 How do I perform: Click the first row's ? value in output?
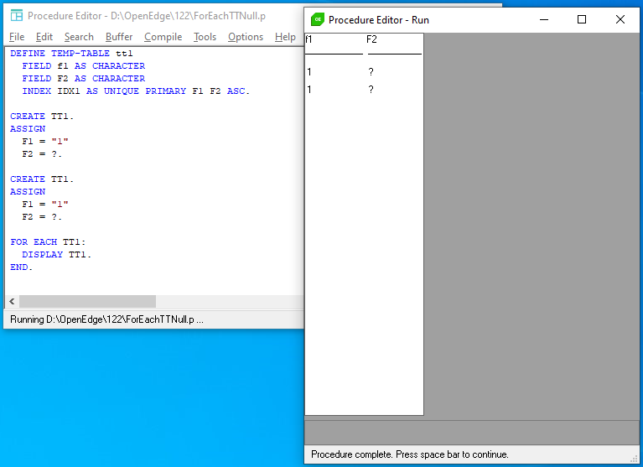(371, 72)
